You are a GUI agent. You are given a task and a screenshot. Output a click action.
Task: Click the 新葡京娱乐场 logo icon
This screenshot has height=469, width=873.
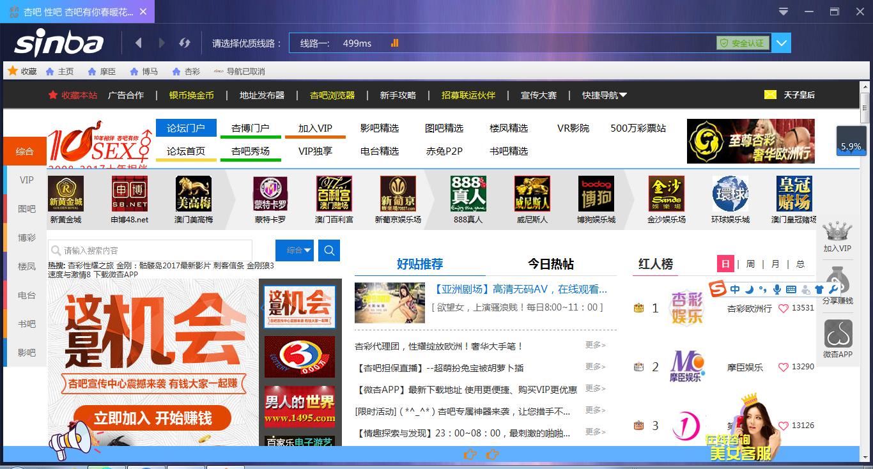pos(398,194)
